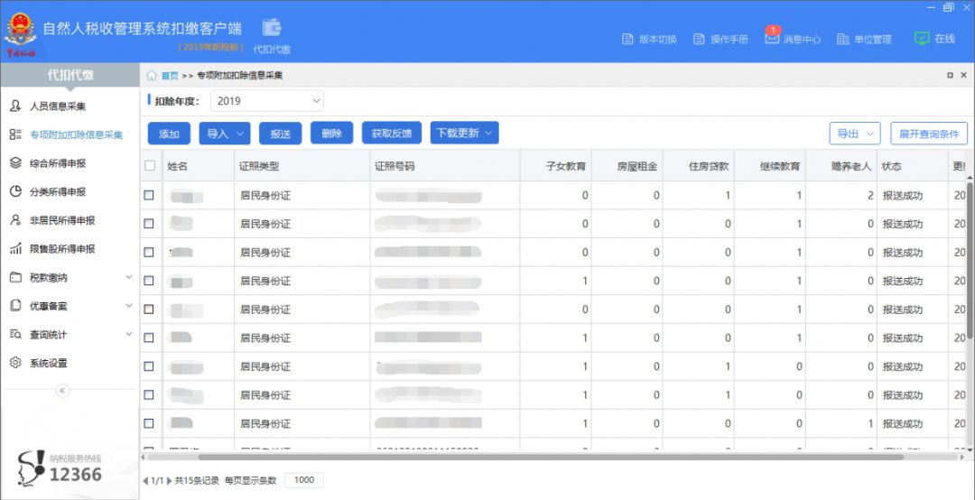Click the 查询统计 search icon
This screenshot has width=975, height=500.
(15, 335)
